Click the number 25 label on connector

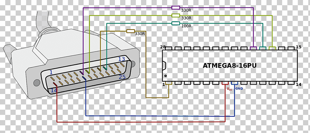pyautogui.click(x=122, y=77)
